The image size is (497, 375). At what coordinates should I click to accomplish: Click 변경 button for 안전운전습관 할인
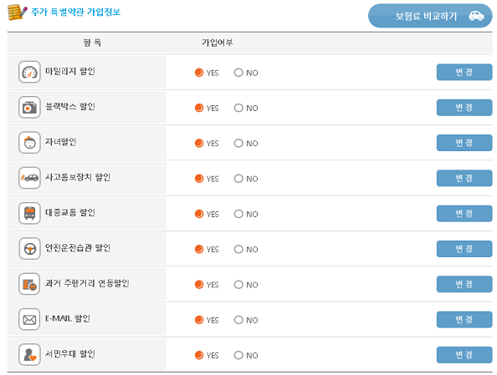click(464, 249)
